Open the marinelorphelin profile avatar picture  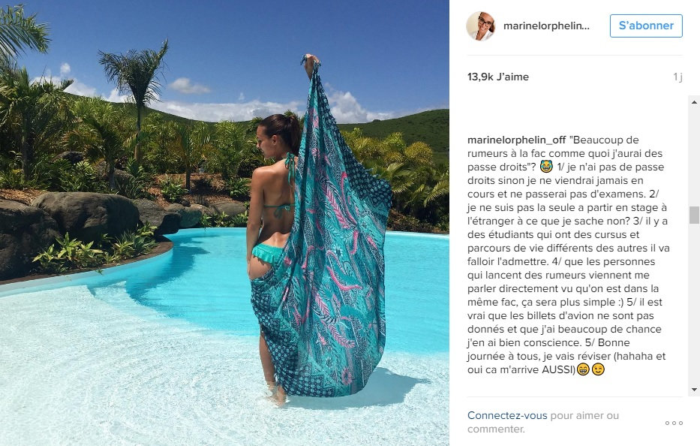tap(481, 26)
